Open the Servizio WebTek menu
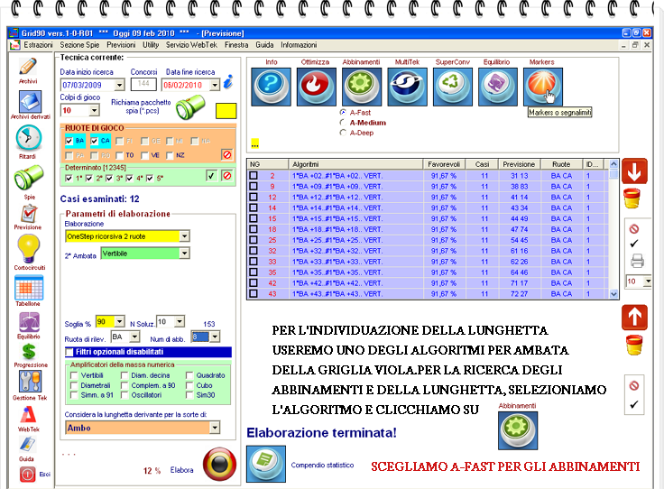 pyautogui.click(x=191, y=45)
